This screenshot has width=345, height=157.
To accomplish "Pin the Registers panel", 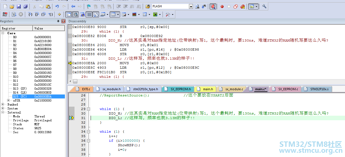I will (x=58, y=21).
